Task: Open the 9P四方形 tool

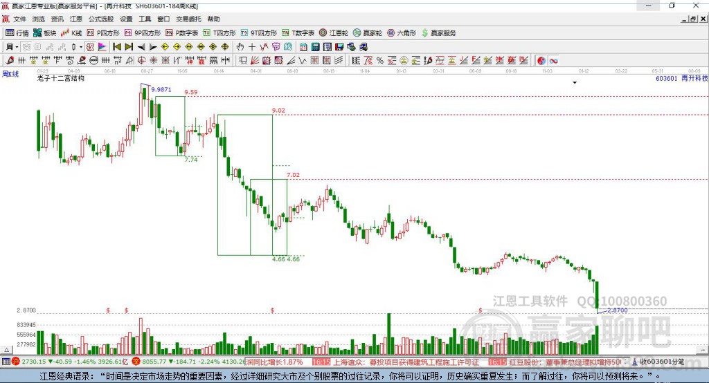Action: coord(143,33)
